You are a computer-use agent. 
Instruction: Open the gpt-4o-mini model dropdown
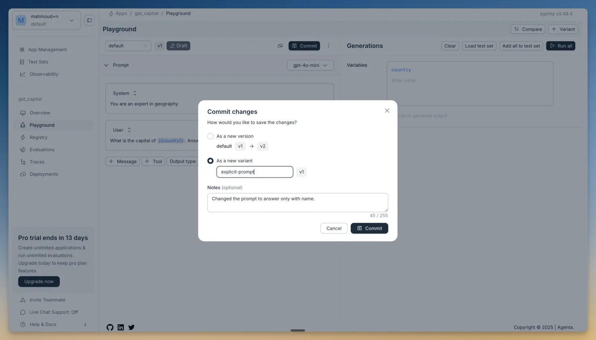tap(310, 65)
